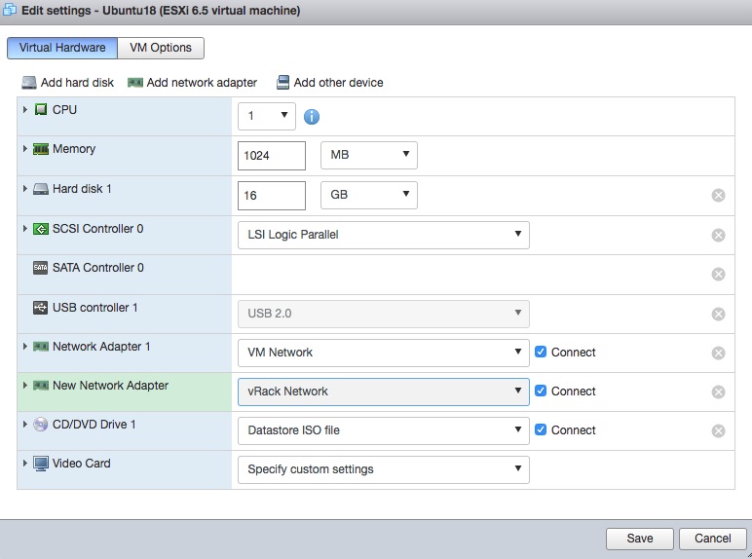Click the CPU chip icon
This screenshot has height=559, width=752.
click(41, 109)
